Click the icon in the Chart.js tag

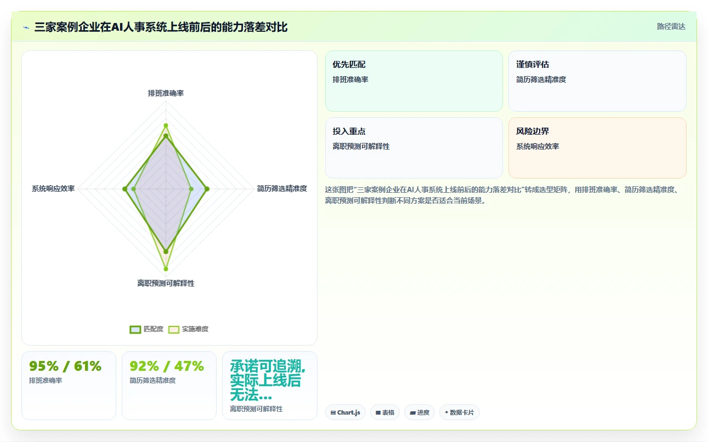pos(333,412)
